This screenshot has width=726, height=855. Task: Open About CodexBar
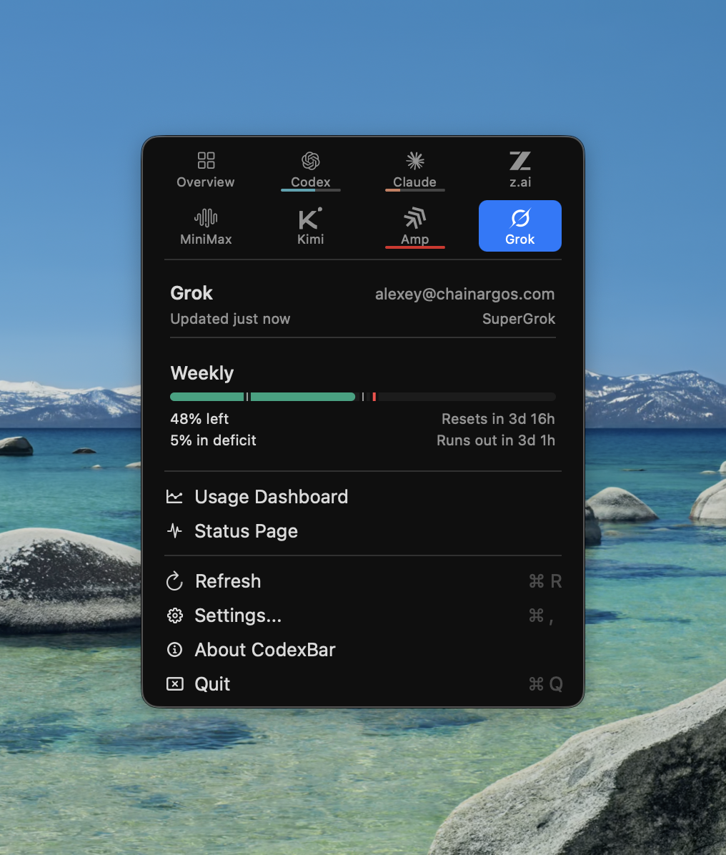point(363,650)
